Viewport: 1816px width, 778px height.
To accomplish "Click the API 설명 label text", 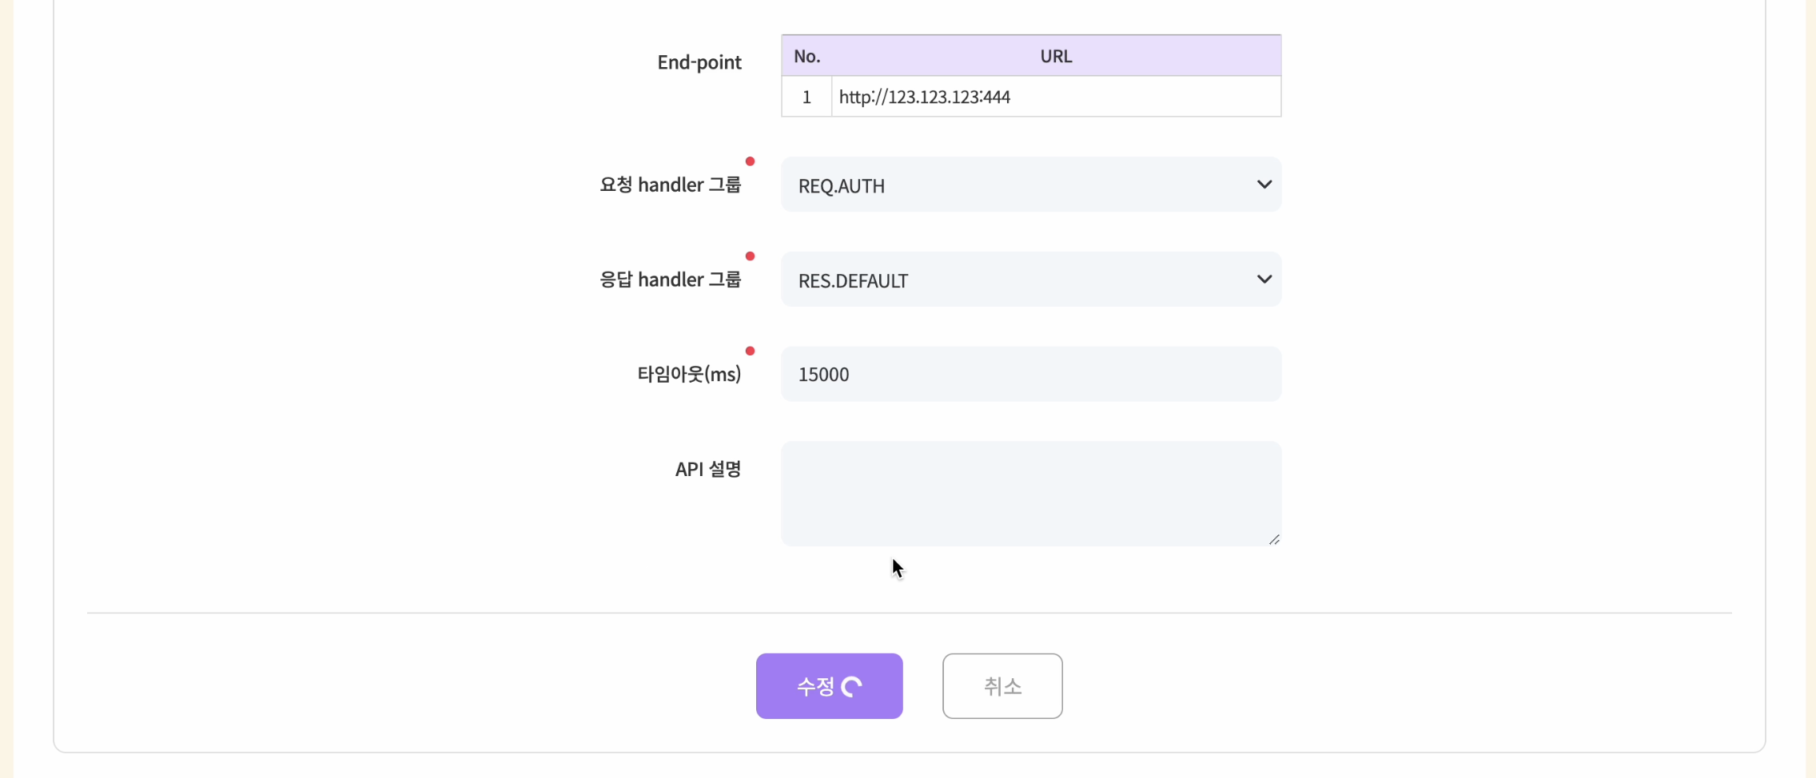I will click(x=707, y=469).
